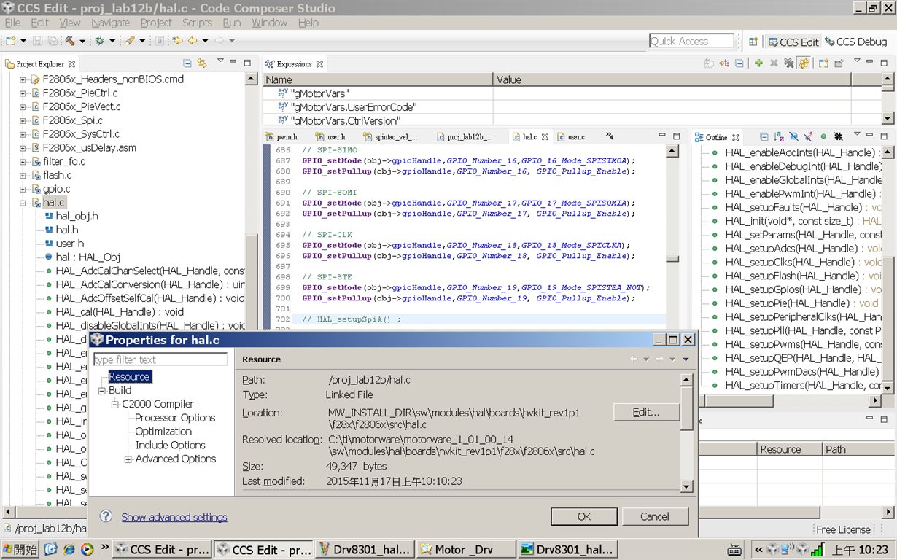Image resolution: width=897 pixels, height=560 pixels.
Task: Select Optimization in Properties tree
Action: [163, 432]
